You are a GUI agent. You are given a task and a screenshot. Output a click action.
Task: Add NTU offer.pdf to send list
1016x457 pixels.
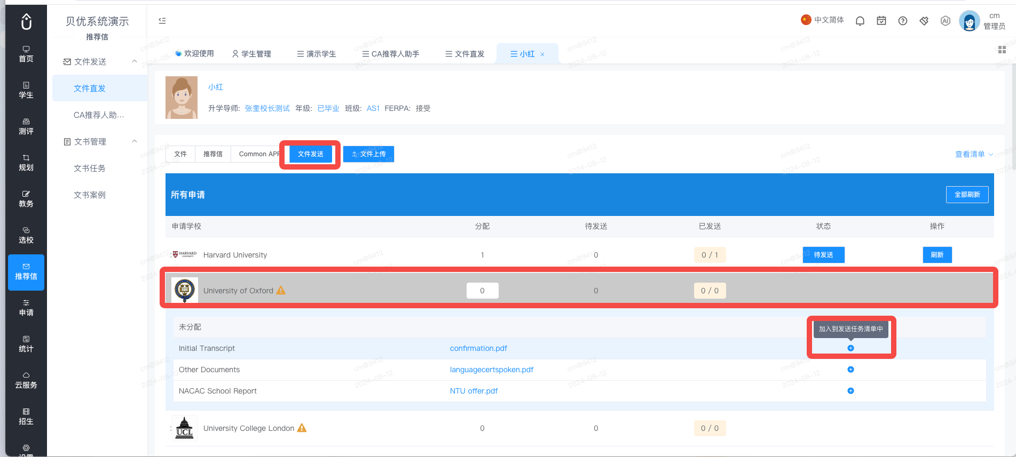click(x=850, y=391)
